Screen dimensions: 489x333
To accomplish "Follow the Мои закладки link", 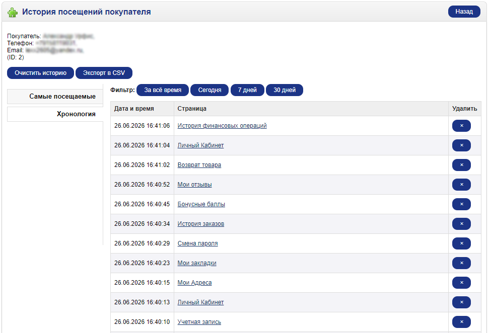I will pyautogui.click(x=197, y=263).
